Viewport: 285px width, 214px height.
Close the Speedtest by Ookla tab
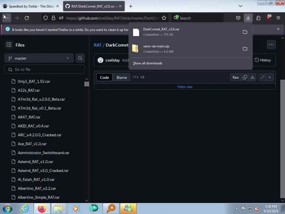click(58, 6)
